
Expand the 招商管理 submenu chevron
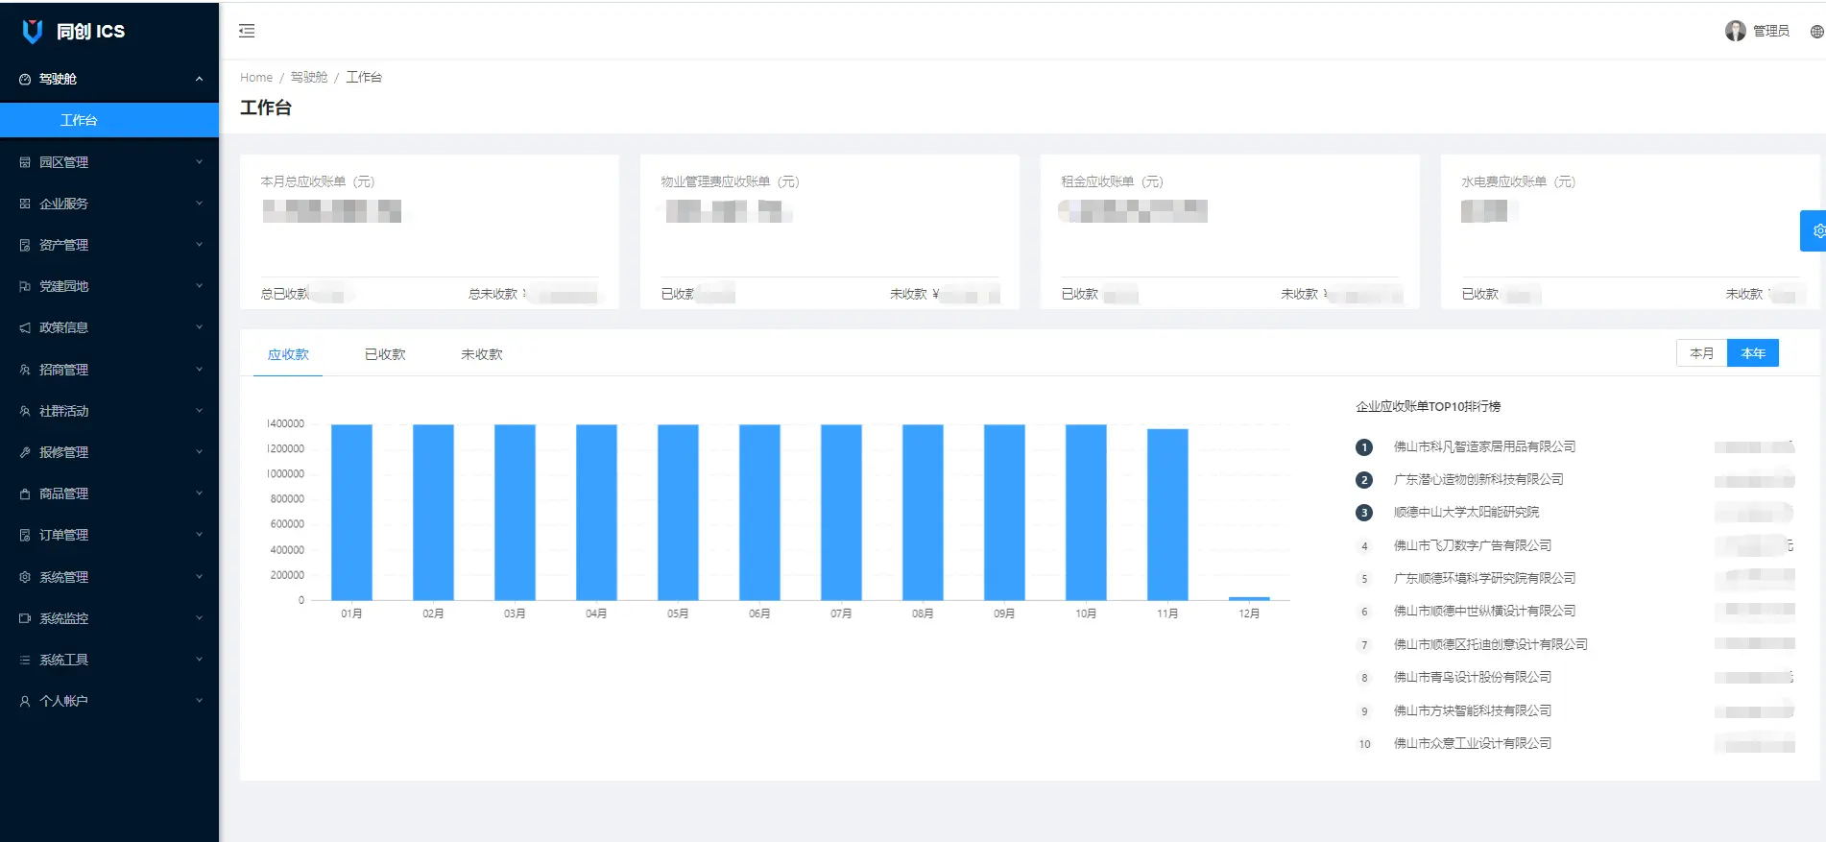coord(199,369)
